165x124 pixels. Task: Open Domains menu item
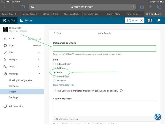pyautogui.click(x=14, y=86)
